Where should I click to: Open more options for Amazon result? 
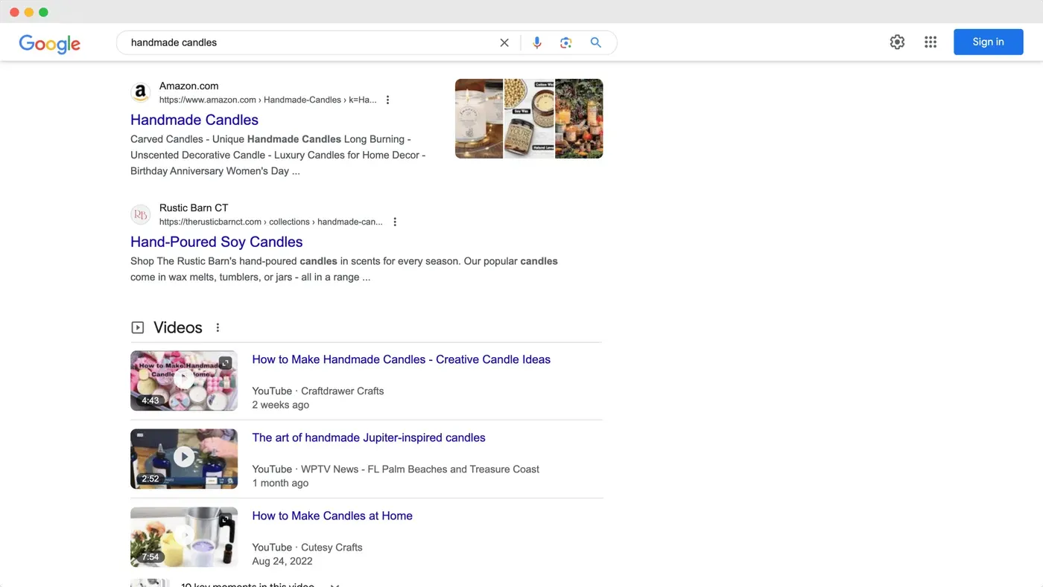tap(387, 100)
